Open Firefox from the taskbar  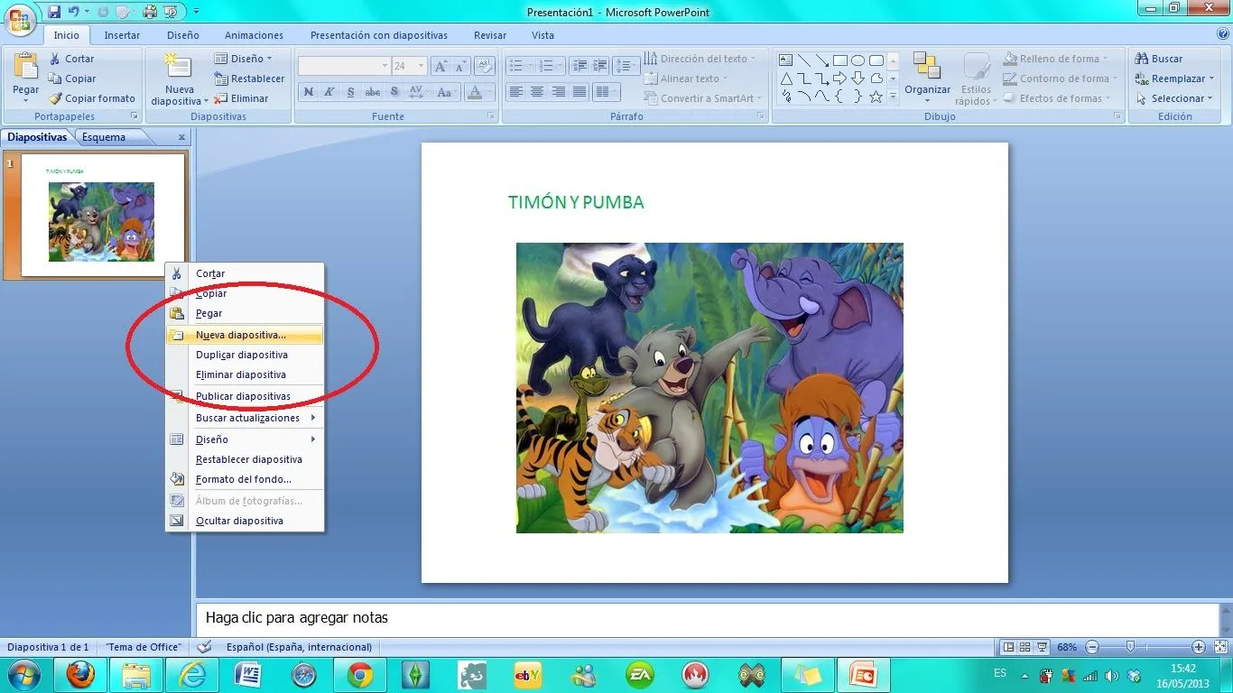click(x=80, y=675)
